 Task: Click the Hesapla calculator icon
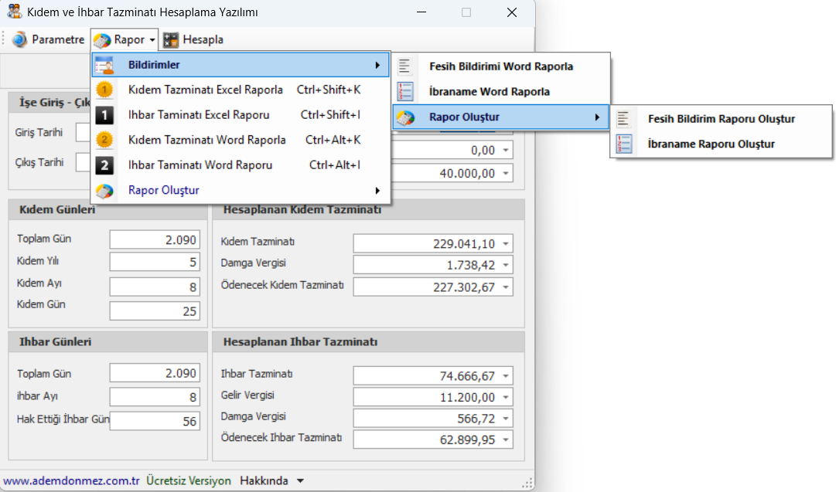click(x=171, y=39)
